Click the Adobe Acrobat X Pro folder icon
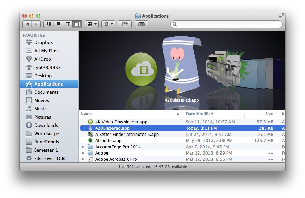The height and width of the screenshot is (198, 305). pyautogui.click(x=90, y=159)
